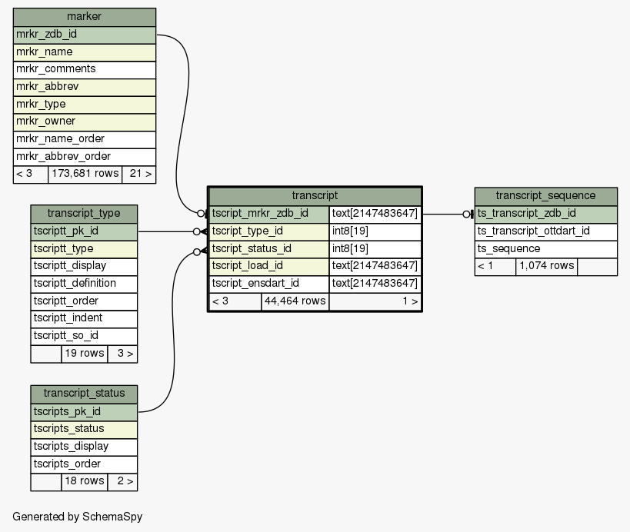This screenshot has height=532, width=630.
Task: Click the tscript_ensdart_id column
Action: [x=269, y=284]
